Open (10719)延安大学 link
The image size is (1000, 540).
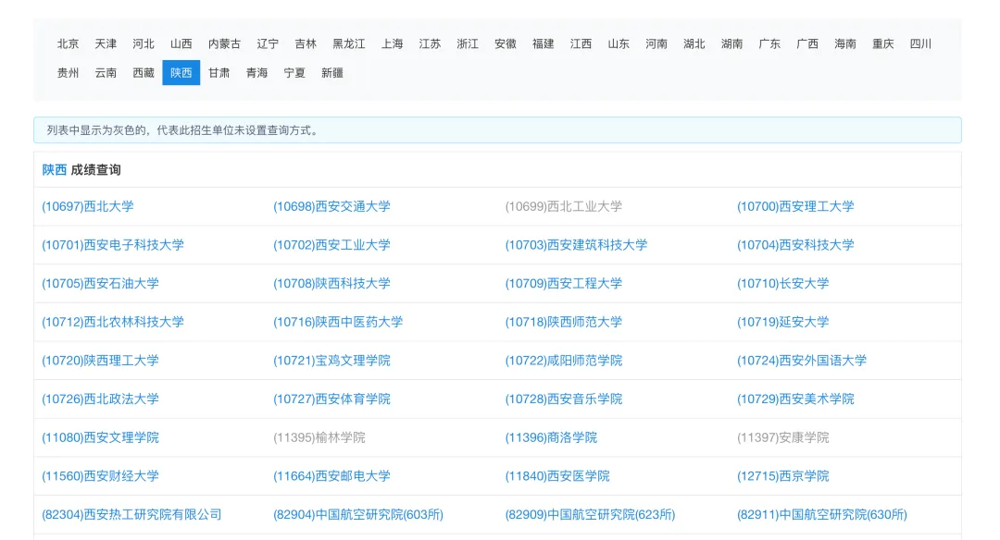click(783, 322)
